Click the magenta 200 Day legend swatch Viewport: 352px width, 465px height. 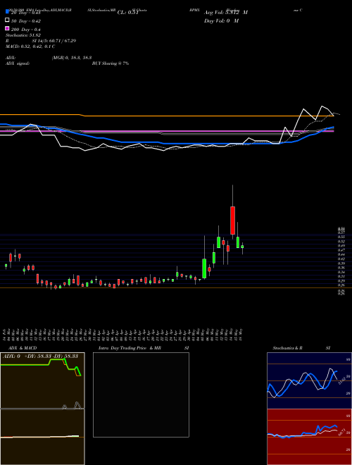[x=7, y=29]
